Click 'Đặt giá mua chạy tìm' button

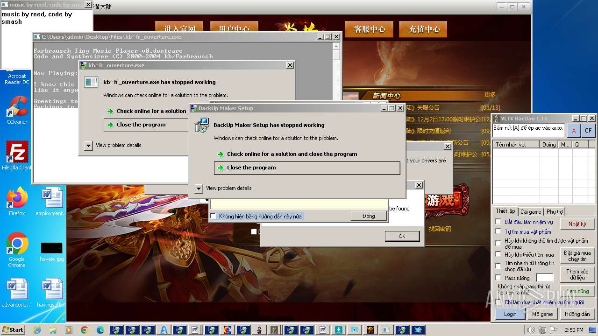pos(577,256)
